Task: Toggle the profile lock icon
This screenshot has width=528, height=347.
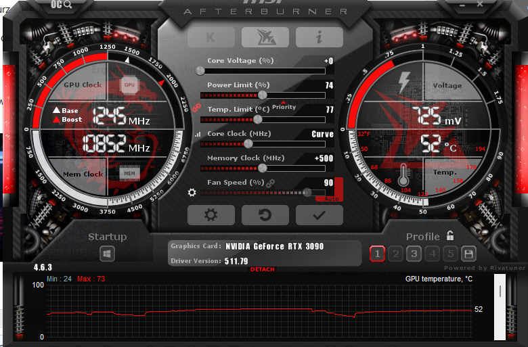Action: 450,235
